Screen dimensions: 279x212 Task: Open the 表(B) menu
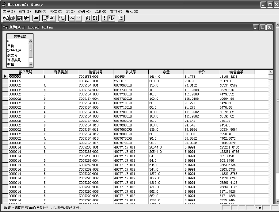click(x=70, y=11)
